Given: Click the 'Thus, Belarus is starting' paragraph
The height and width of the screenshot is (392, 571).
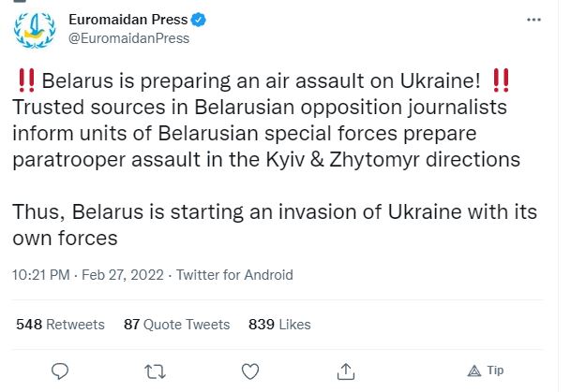Looking at the screenshot, I should click(x=263, y=212).
